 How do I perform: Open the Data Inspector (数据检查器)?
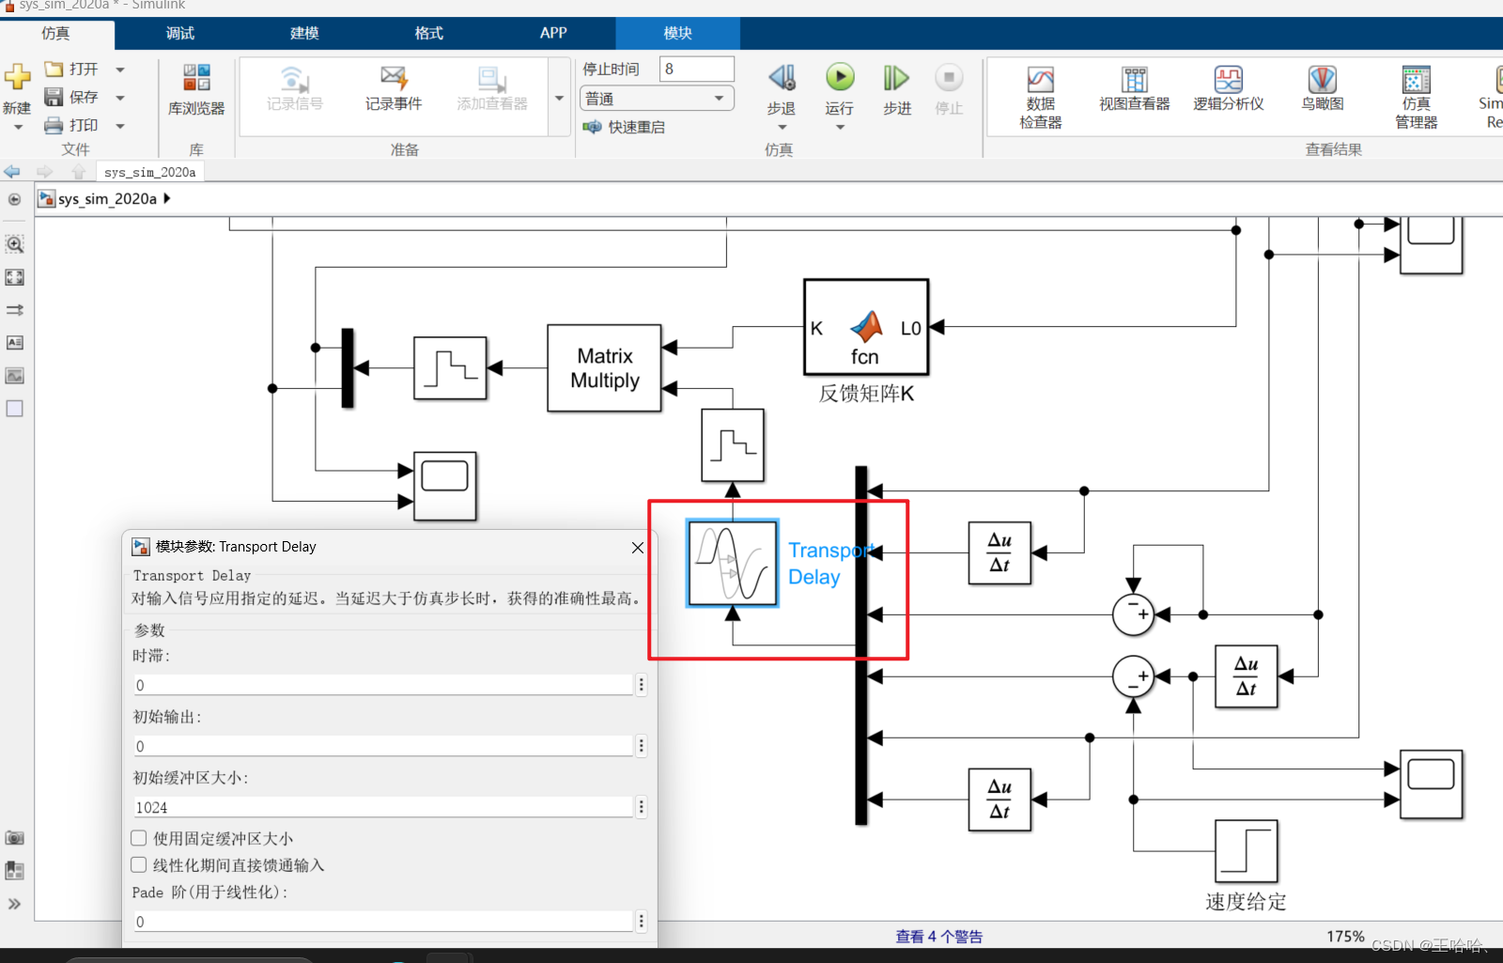click(x=1041, y=98)
